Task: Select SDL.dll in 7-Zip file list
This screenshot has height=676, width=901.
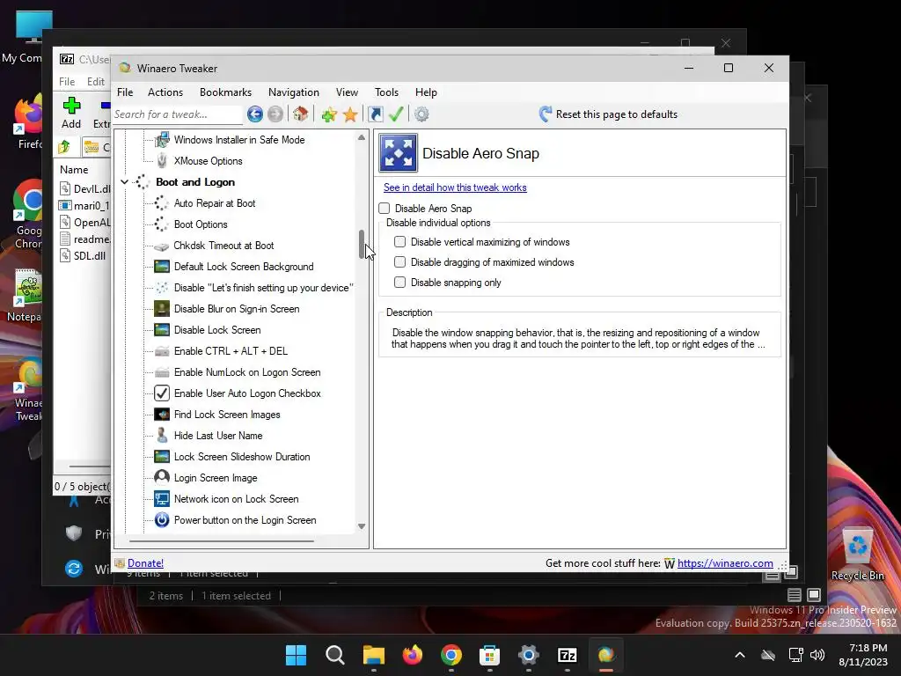Action: click(x=90, y=256)
